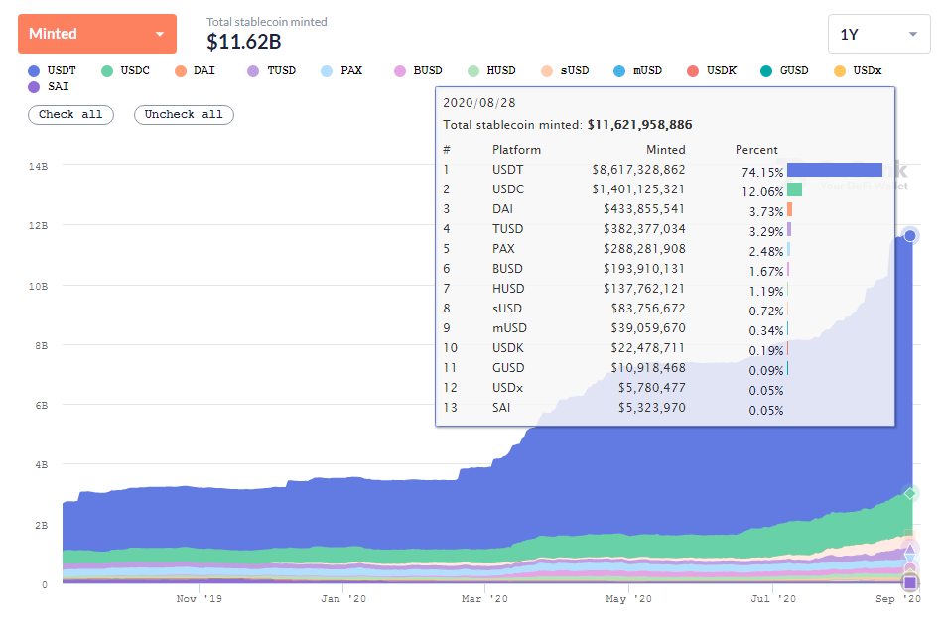
Task: Click the Uncheck all button
Action: pyautogui.click(x=184, y=115)
